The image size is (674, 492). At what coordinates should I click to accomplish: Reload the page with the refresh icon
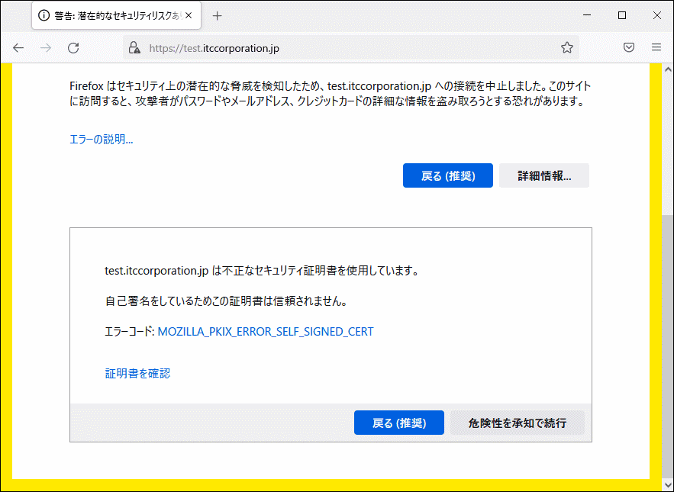click(73, 48)
